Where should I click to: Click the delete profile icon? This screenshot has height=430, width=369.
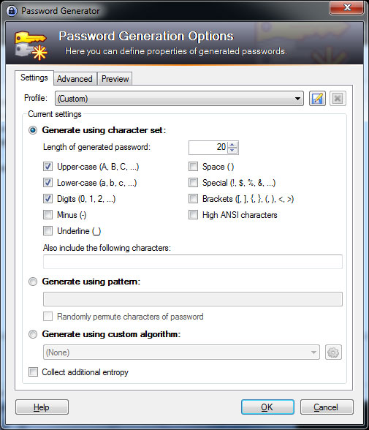tap(338, 99)
